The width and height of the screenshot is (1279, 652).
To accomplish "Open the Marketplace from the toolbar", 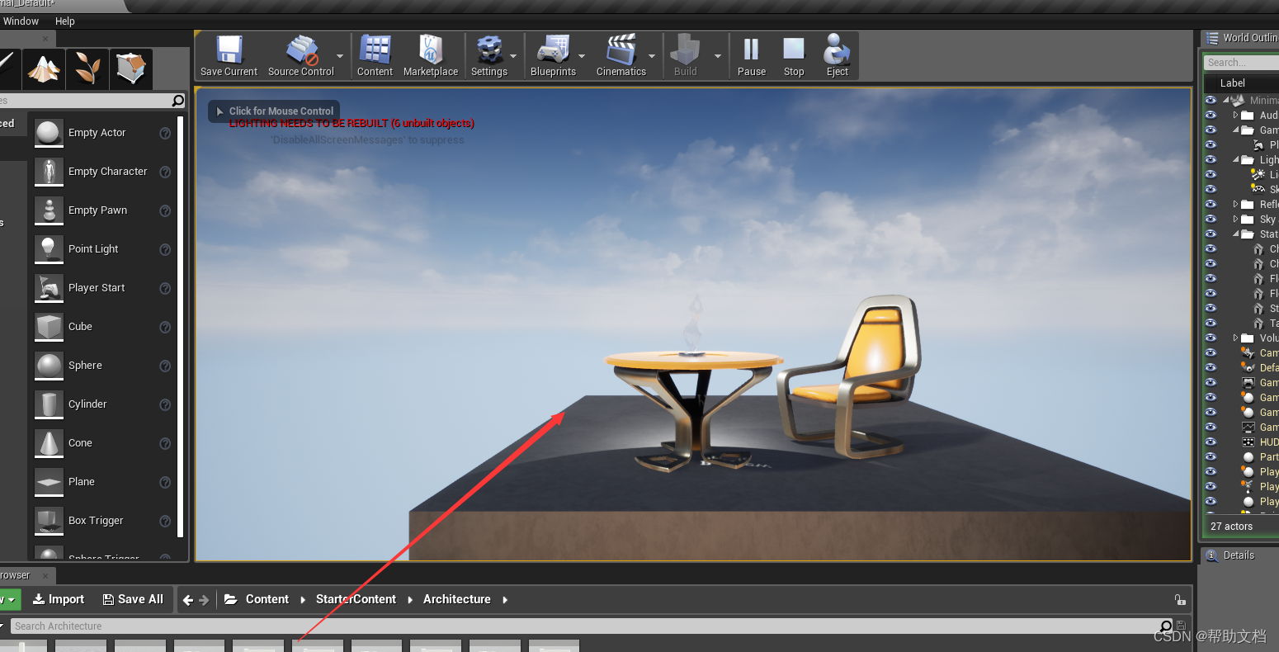I will (431, 56).
